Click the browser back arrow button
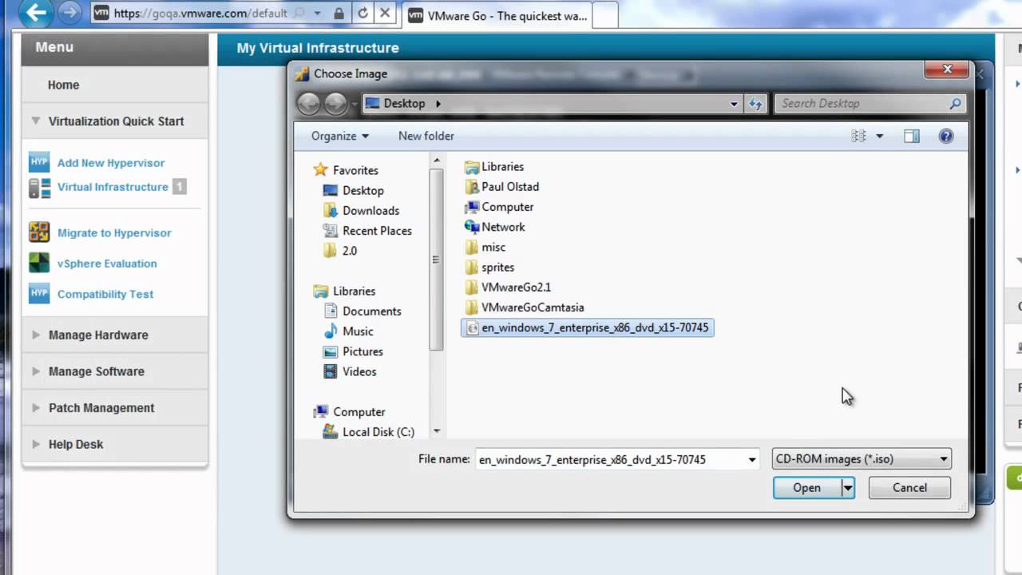Screen dimensions: 1022x575 (x=36, y=12)
